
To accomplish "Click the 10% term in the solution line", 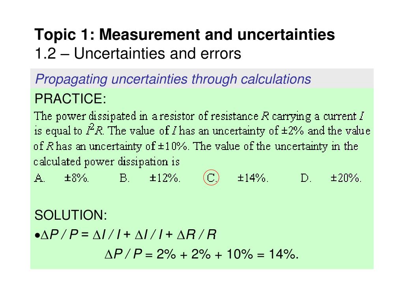I will [x=240, y=254].
